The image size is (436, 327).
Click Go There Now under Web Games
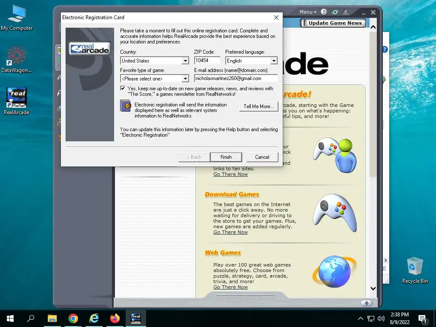[x=230, y=287]
